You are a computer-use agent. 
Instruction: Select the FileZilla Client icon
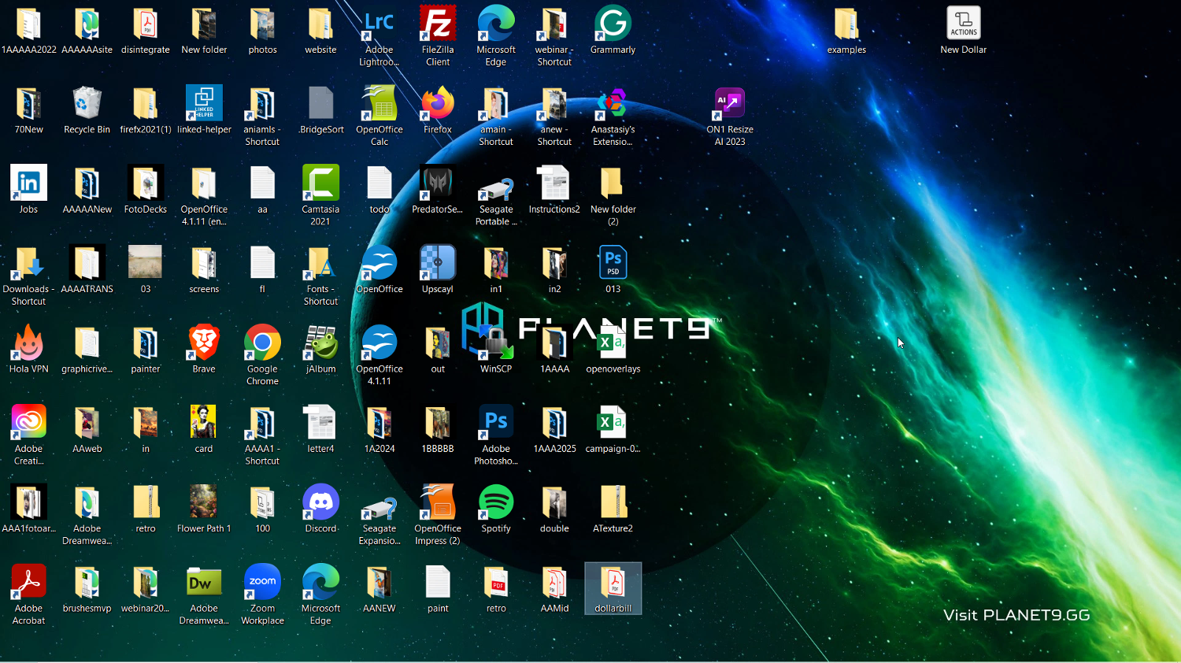(437, 25)
